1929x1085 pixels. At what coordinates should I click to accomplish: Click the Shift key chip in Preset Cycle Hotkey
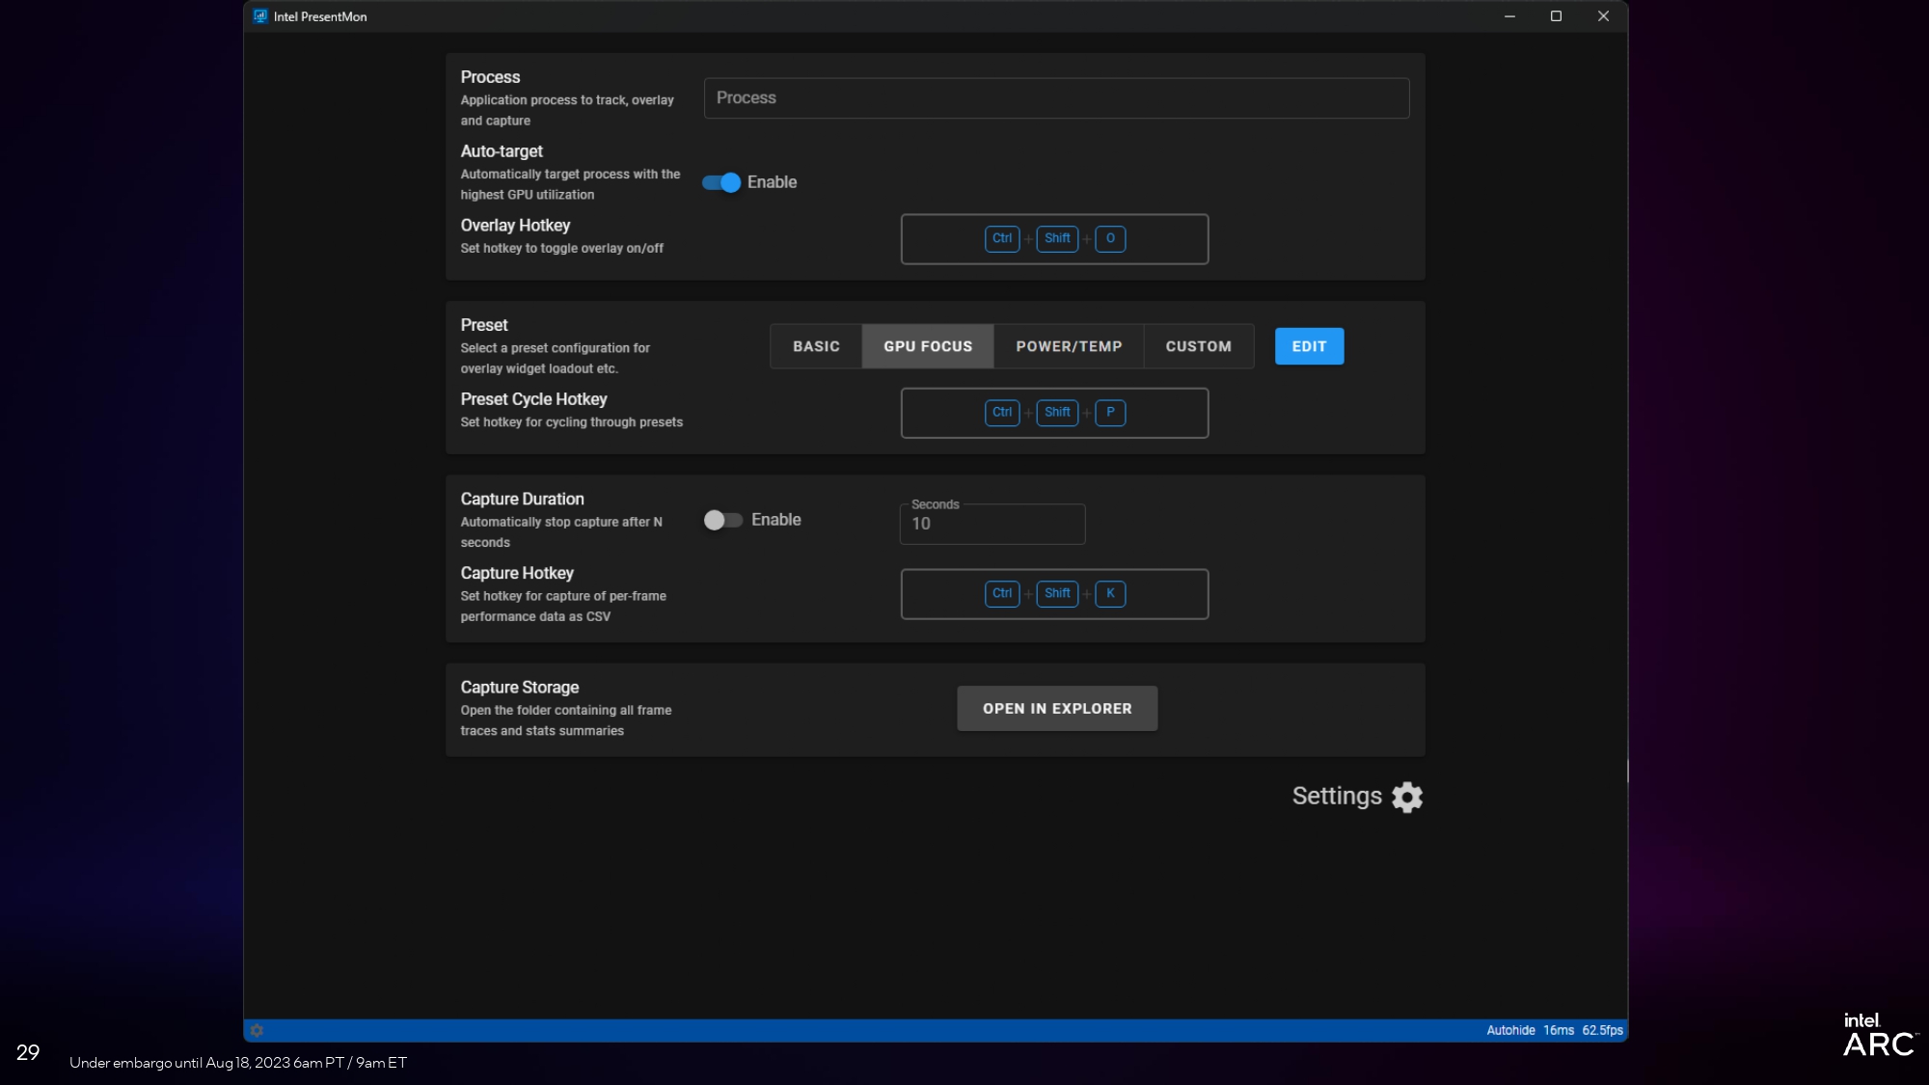(x=1057, y=412)
